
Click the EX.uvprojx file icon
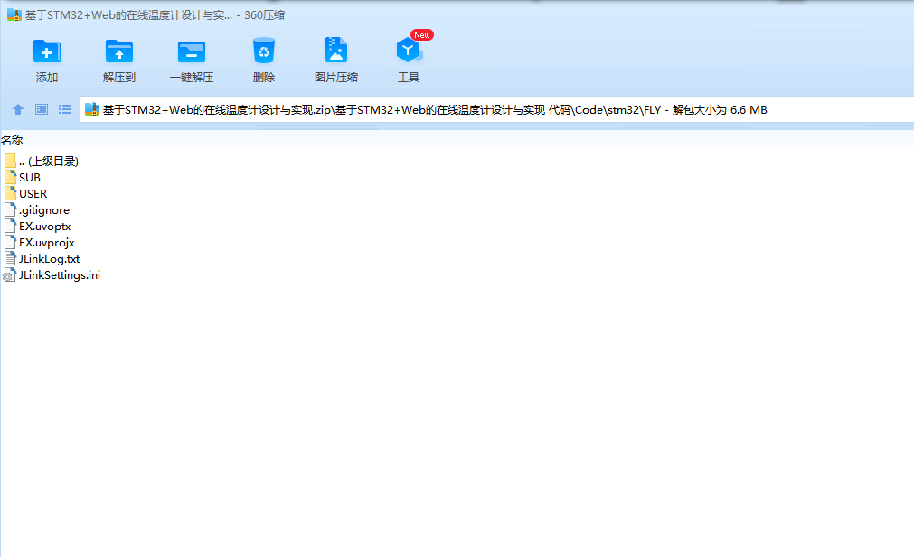[x=10, y=242]
